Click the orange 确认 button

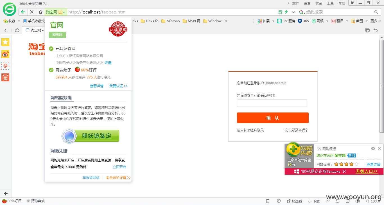273,118
